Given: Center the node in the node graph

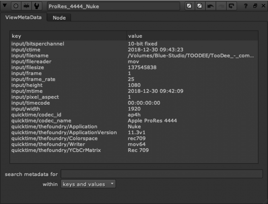Looking at the screenshot, I should tap(16, 6).
